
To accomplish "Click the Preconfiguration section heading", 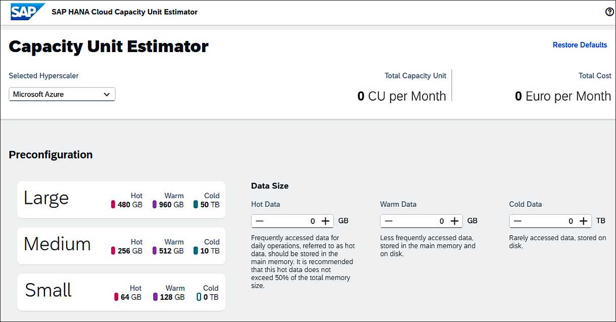I will 51,155.
